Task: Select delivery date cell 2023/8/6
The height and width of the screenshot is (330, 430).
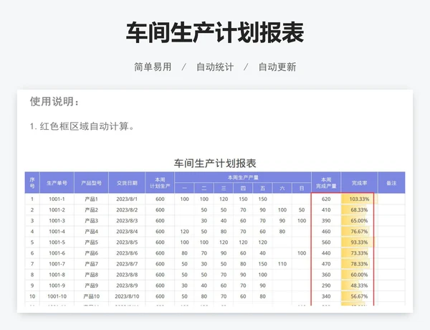Action: [x=127, y=253]
